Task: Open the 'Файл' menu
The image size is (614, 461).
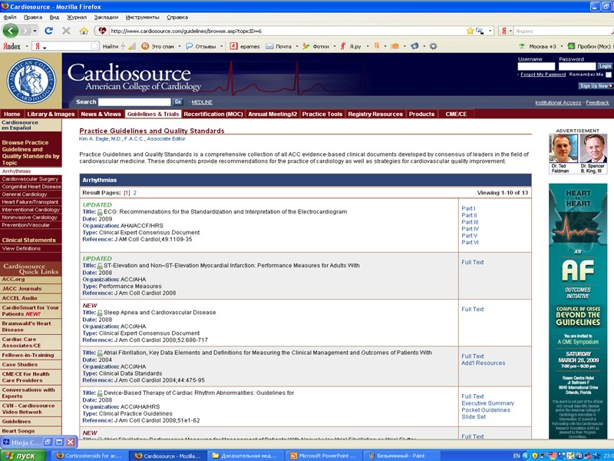Action: [10, 17]
